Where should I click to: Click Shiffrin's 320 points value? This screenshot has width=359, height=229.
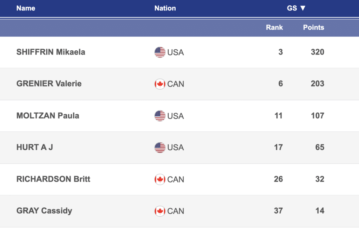click(317, 52)
